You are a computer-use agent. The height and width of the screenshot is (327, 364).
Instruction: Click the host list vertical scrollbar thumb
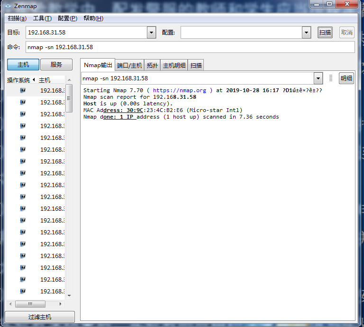click(x=69, y=98)
